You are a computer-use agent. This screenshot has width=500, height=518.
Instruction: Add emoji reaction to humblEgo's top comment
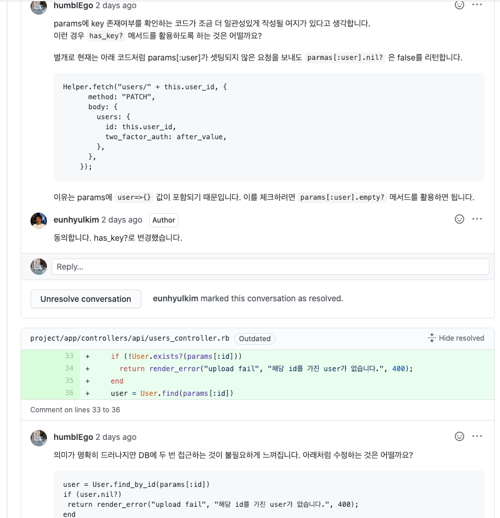pos(460,5)
